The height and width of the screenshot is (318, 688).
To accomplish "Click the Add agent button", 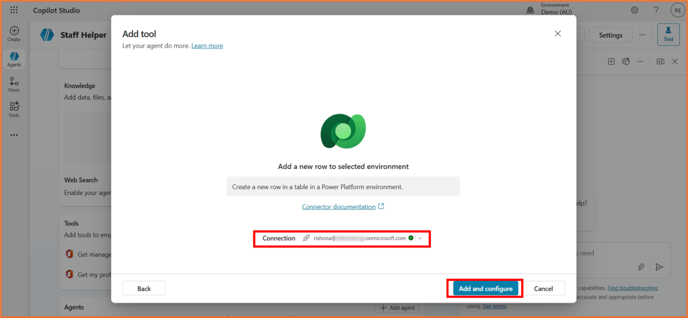I will 397,308.
